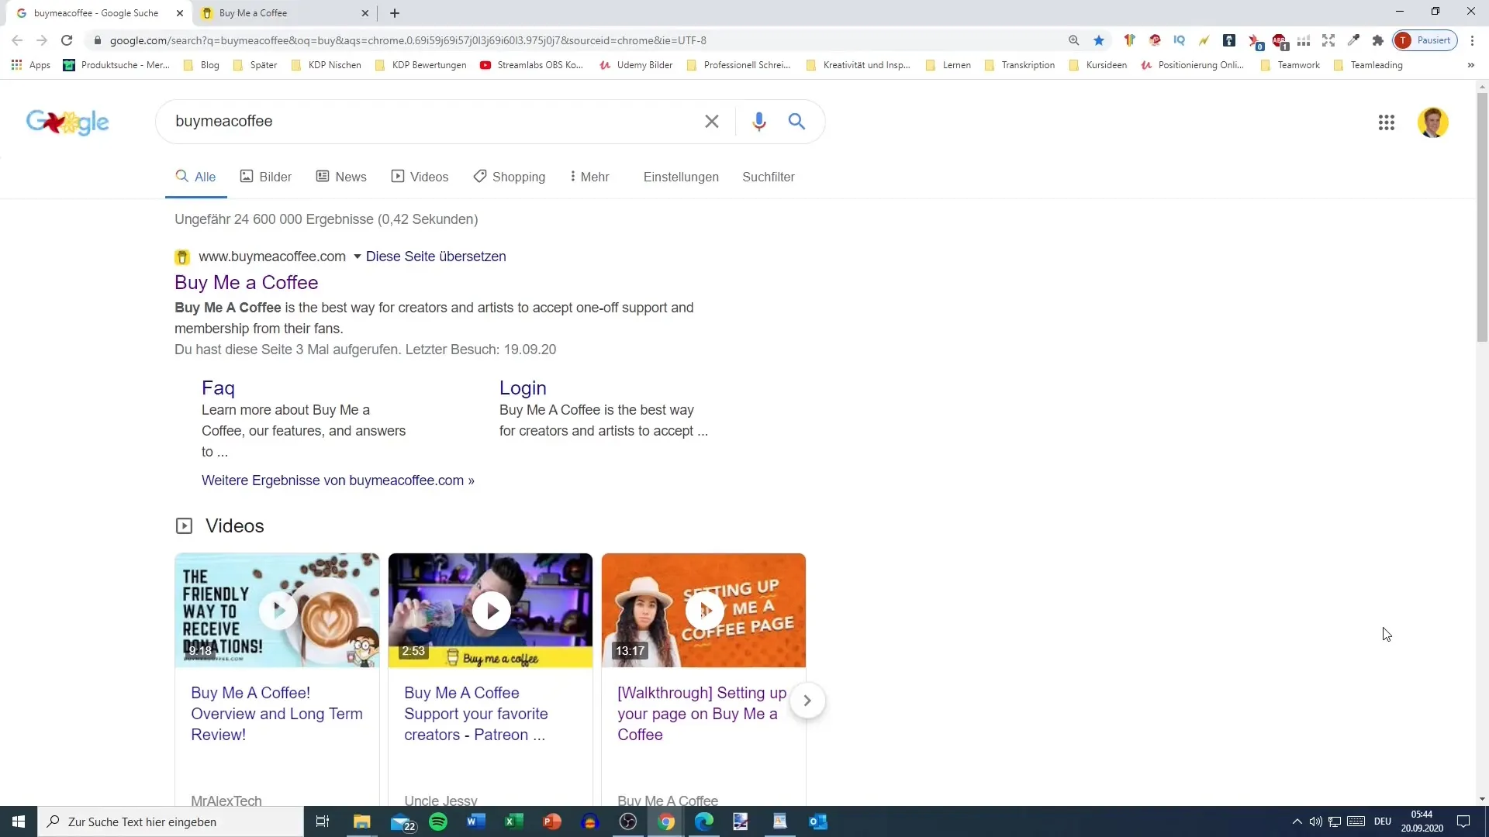Play the 13:17 'Setting up' walkthrough video
This screenshot has height=837, width=1489.
click(703, 610)
